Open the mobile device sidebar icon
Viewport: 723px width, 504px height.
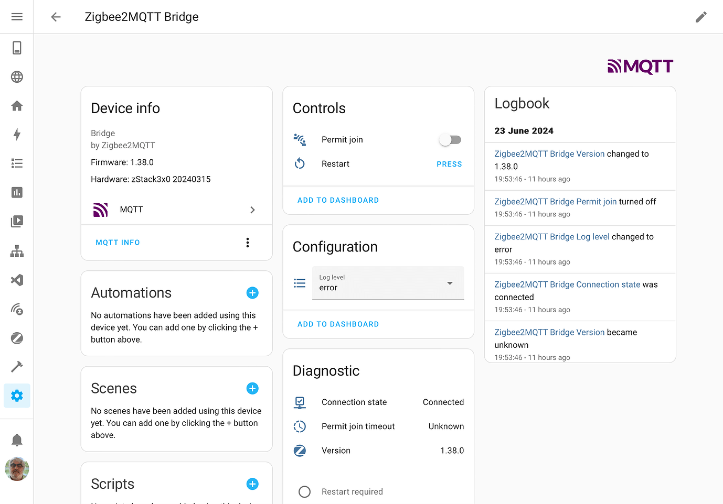coord(17,48)
